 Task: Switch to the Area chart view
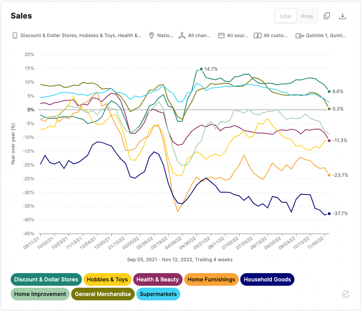tap(307, 16)
